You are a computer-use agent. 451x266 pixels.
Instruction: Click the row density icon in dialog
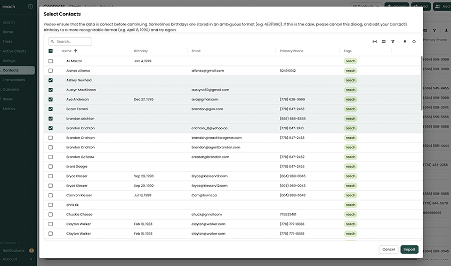pos(384,41)
